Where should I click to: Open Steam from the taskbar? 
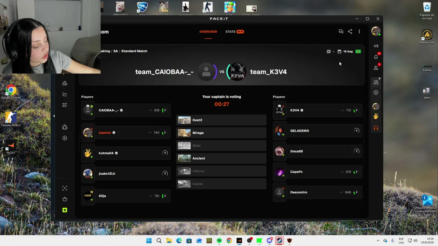coord(279,241)
